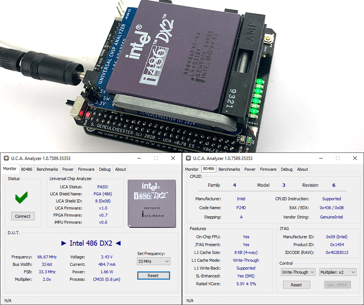Click the '1.66 W' power value
This screenshot has width=364, height=305.
pos(107,272)
